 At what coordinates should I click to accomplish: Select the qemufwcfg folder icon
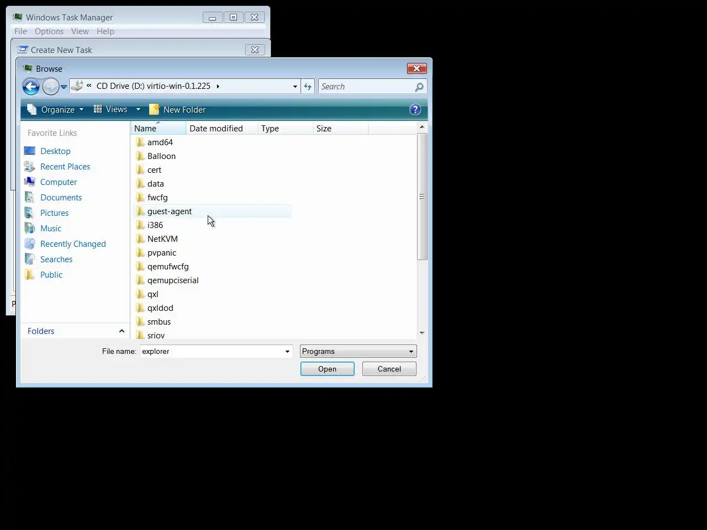click(140, 266)
